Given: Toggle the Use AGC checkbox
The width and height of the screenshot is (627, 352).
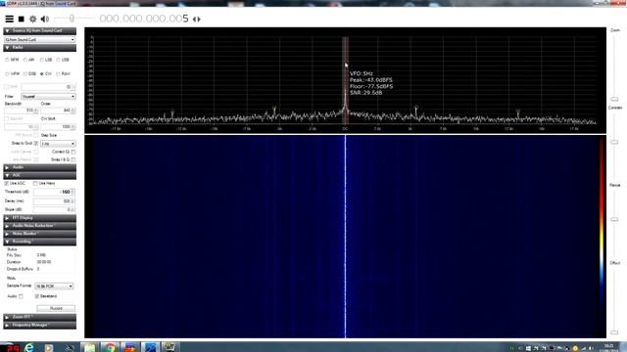Looking at the screenshot, I should tap(7, 183).
